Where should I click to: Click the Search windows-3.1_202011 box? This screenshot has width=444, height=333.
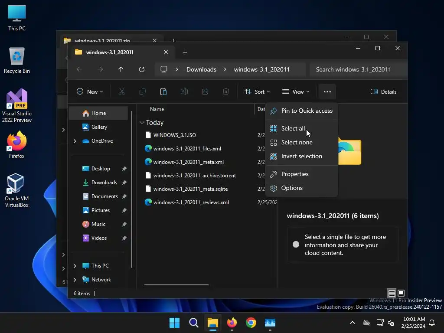coord(358,69)
